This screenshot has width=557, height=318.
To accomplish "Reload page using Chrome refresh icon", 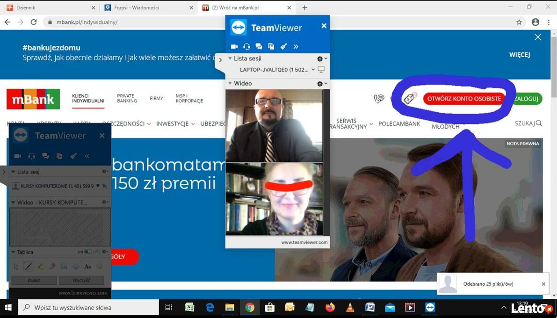I will coord(34,22).
